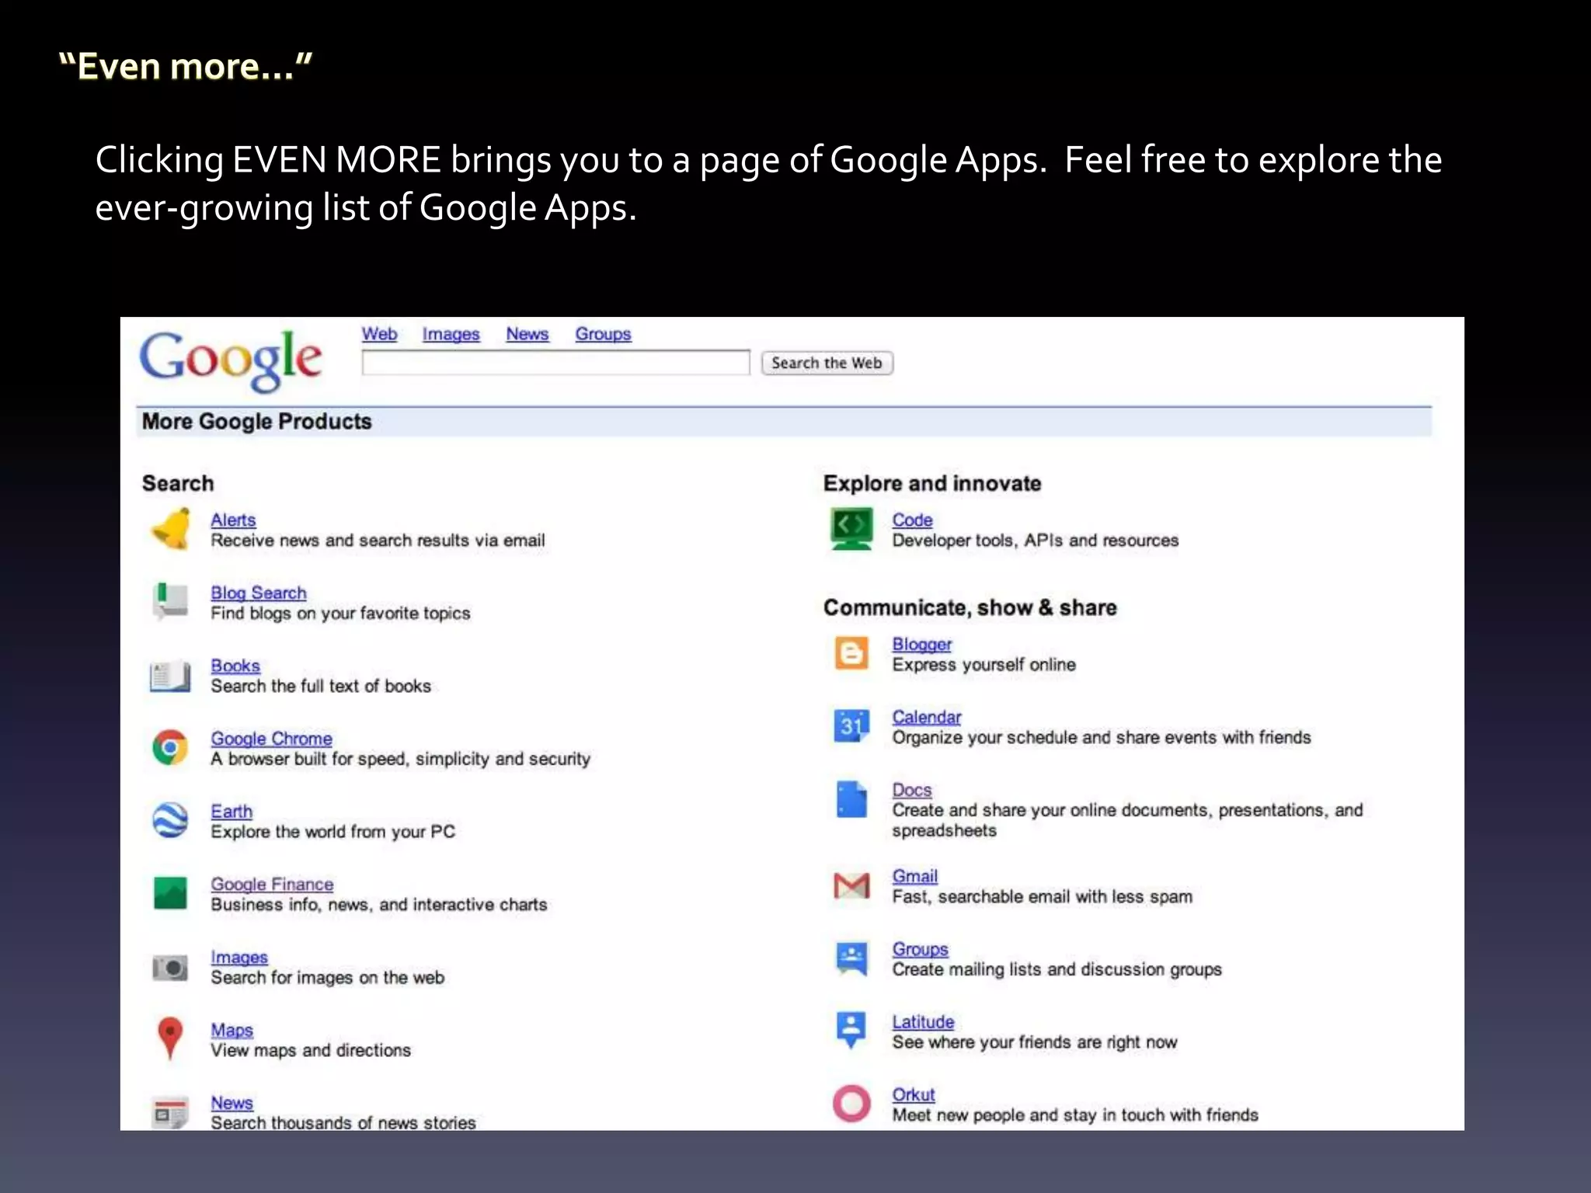Click the 'Explore and innovate' heading
Screen dimensions: 1591x1193
coord(931,483)
